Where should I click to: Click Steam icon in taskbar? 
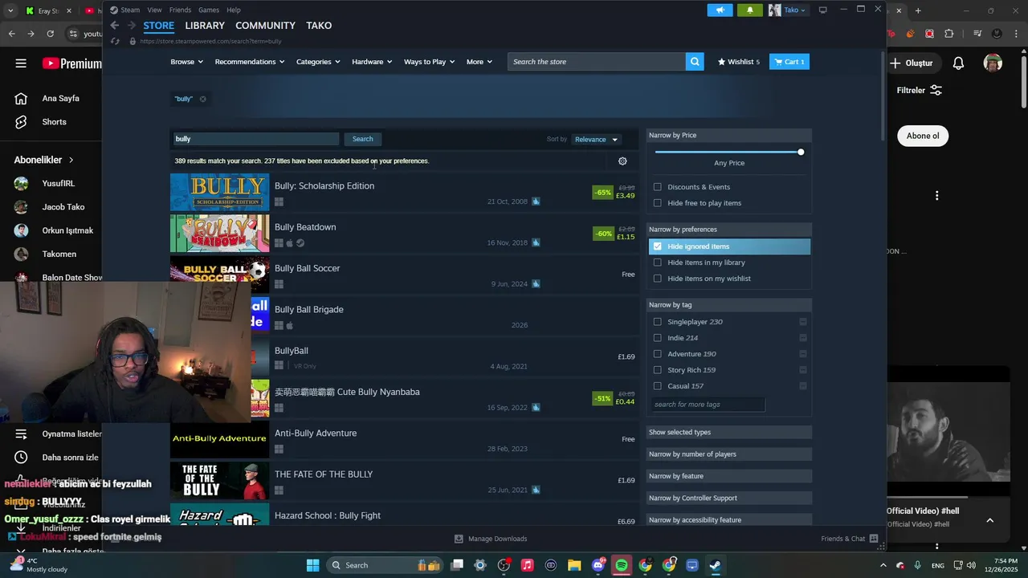tap(715, 565)
